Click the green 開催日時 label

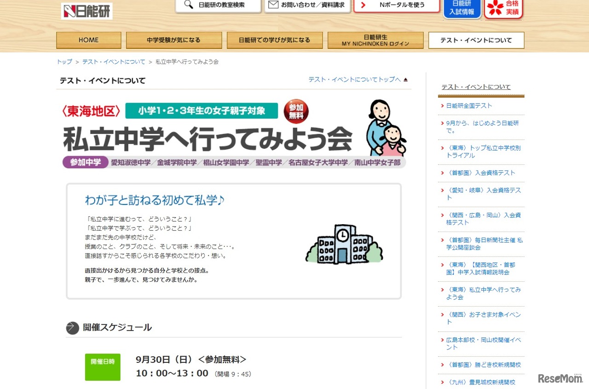(103, 367)
